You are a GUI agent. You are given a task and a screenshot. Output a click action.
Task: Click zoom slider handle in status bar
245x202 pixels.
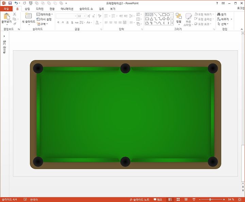point(210,200)
